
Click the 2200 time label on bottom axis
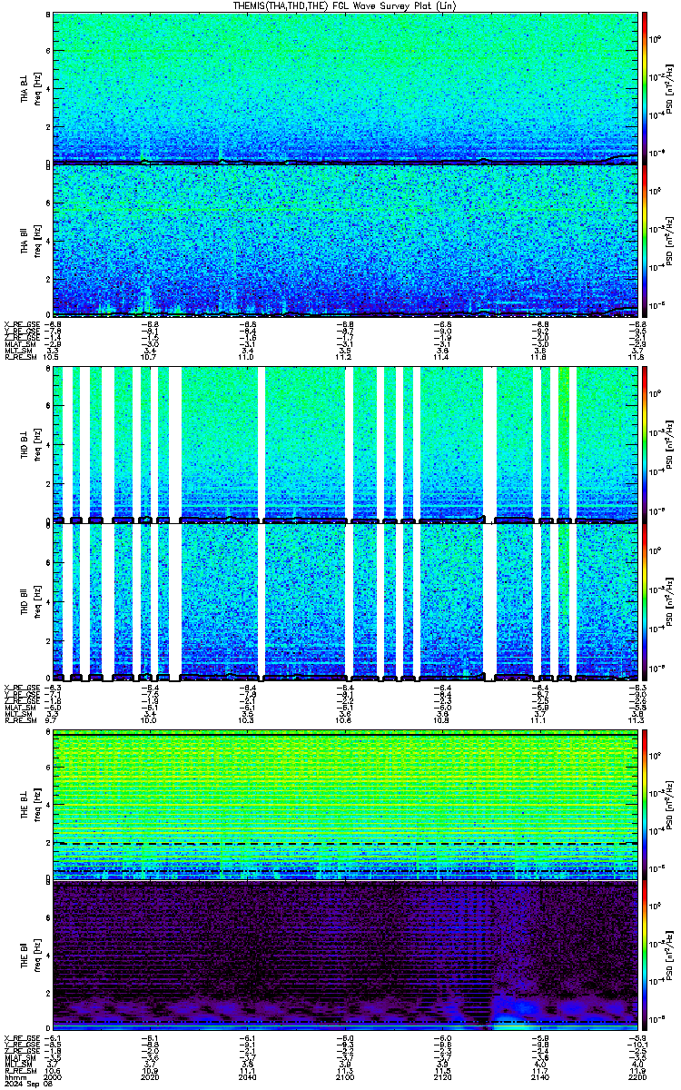(x=636, y=1077)
